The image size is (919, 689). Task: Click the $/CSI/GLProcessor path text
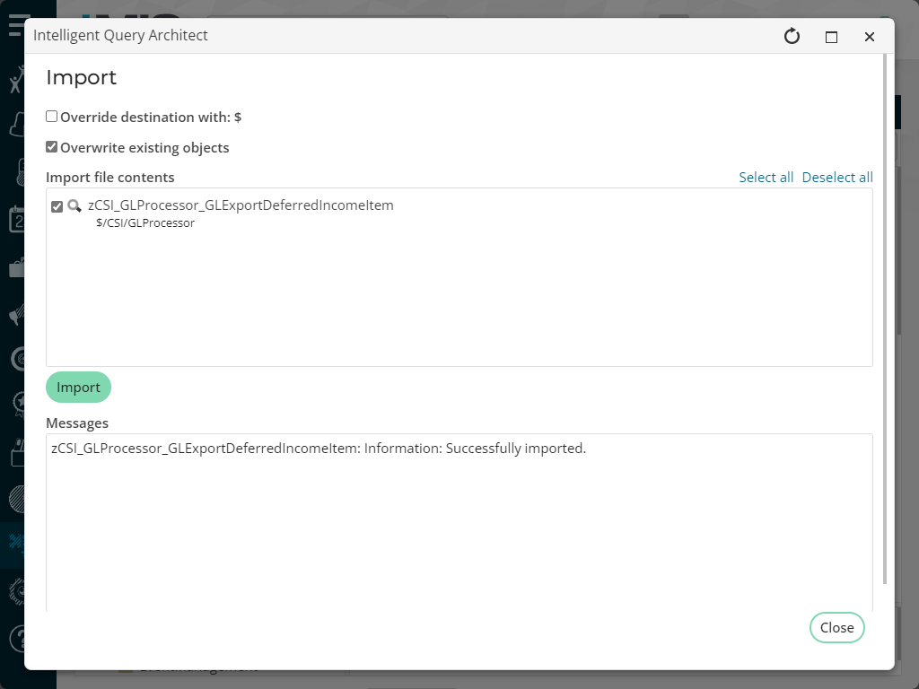tap(145, 222)
